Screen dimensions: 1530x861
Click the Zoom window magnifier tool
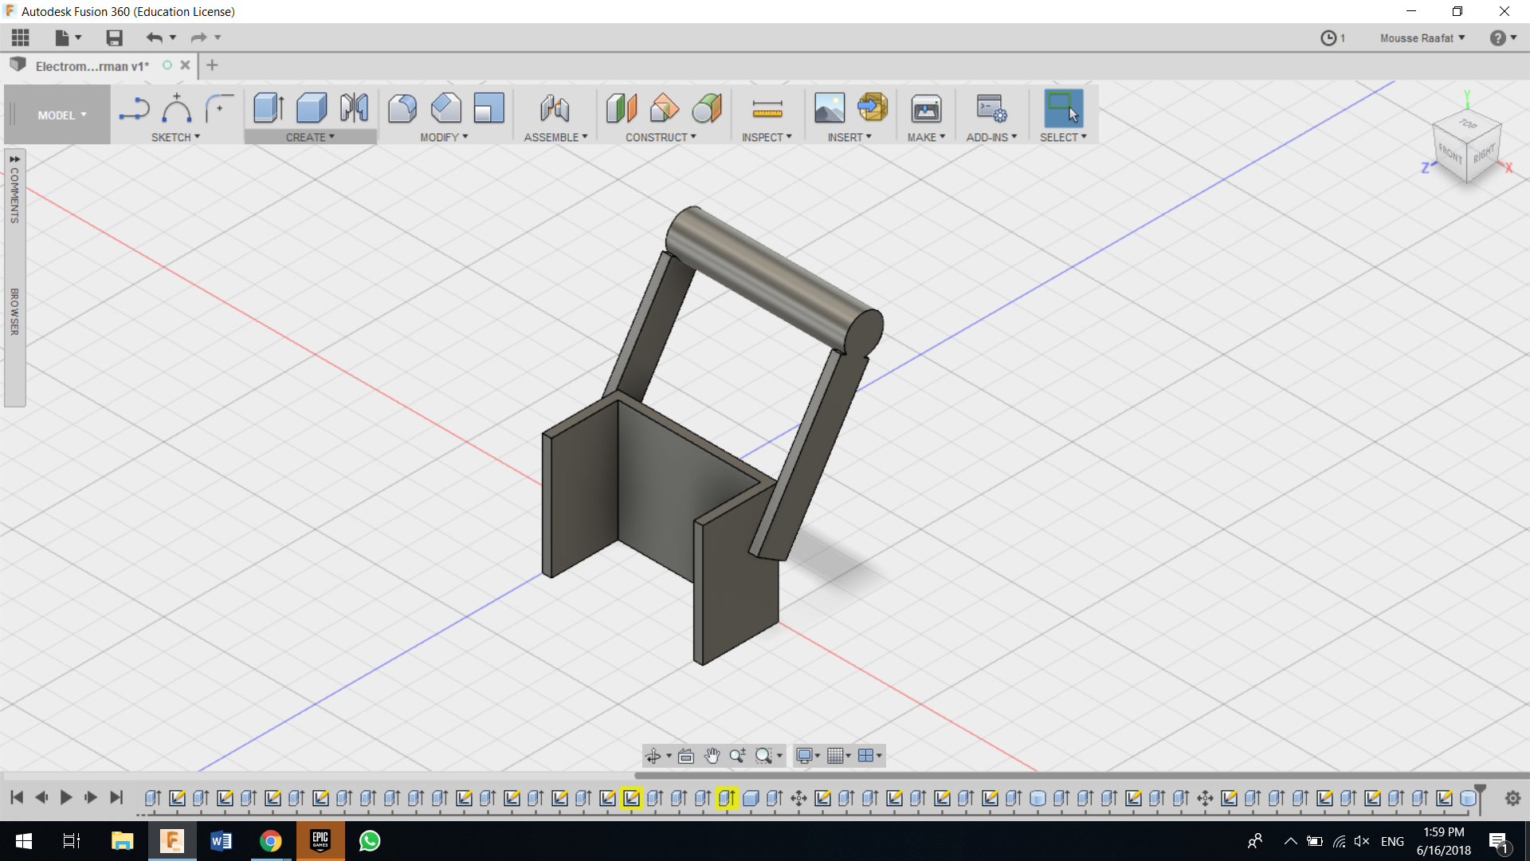coord(763,756)
